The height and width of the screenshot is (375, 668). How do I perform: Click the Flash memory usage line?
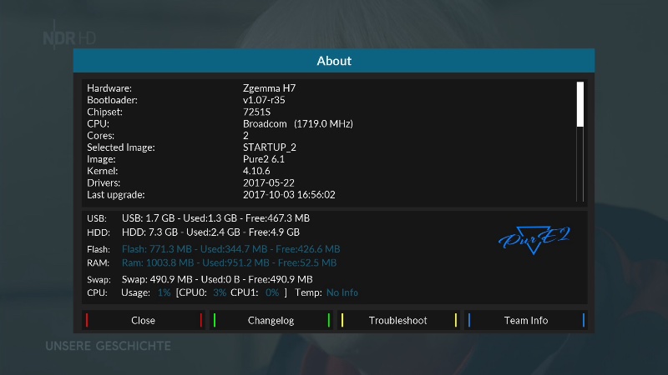230,248
